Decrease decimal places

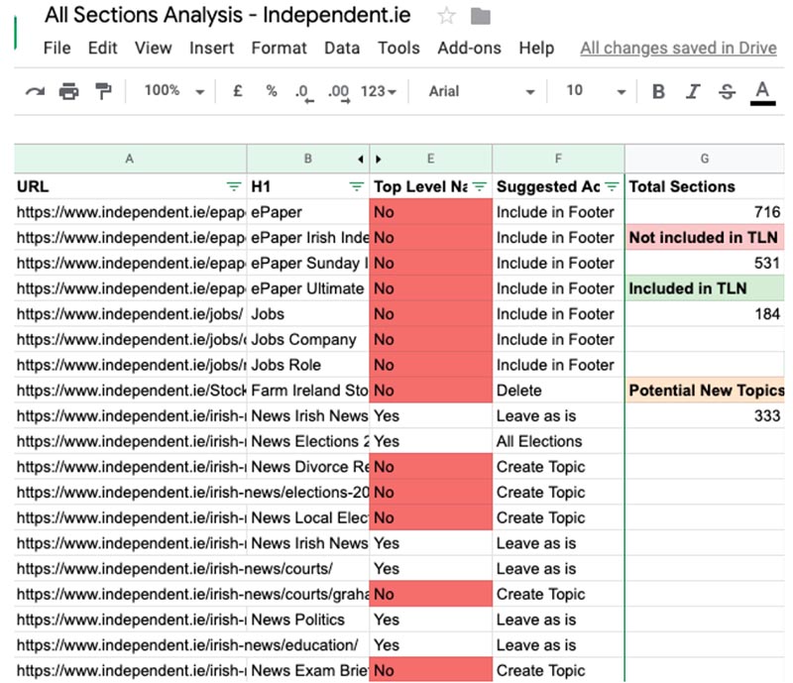tap(303, 92)
